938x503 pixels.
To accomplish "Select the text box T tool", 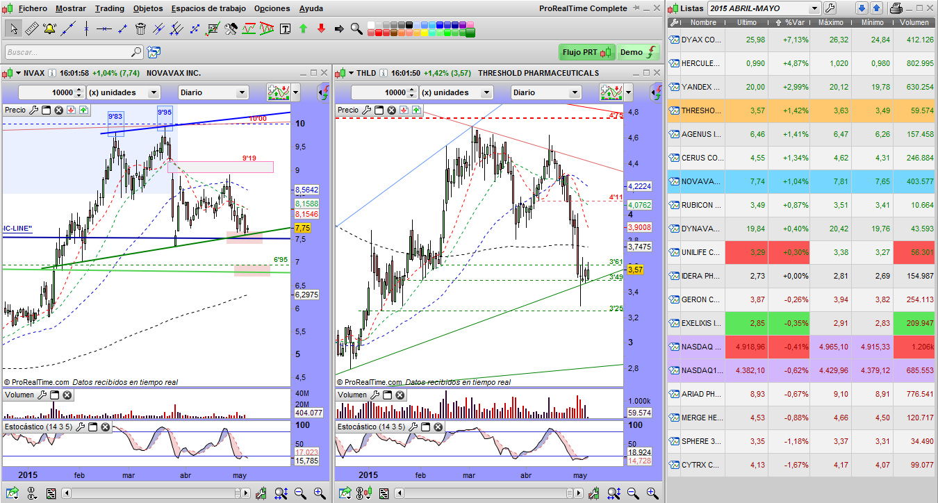I will coord(285,29).
